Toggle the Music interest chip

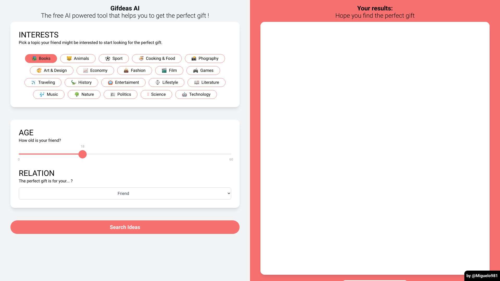(49, 94)
